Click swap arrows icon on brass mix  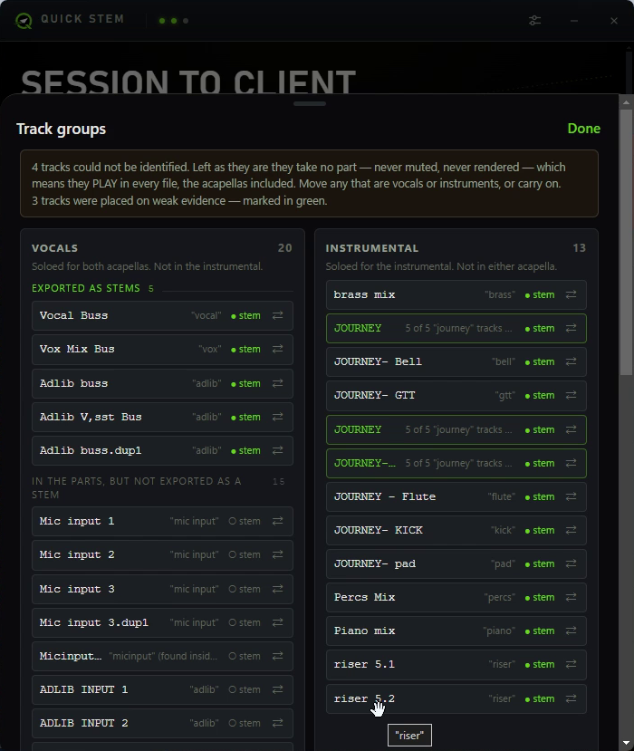tap(571, 294)
